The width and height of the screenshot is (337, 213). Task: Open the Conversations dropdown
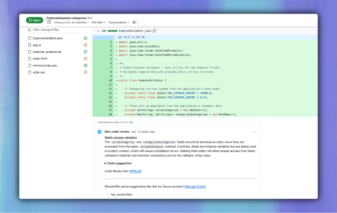coord(119,22)
